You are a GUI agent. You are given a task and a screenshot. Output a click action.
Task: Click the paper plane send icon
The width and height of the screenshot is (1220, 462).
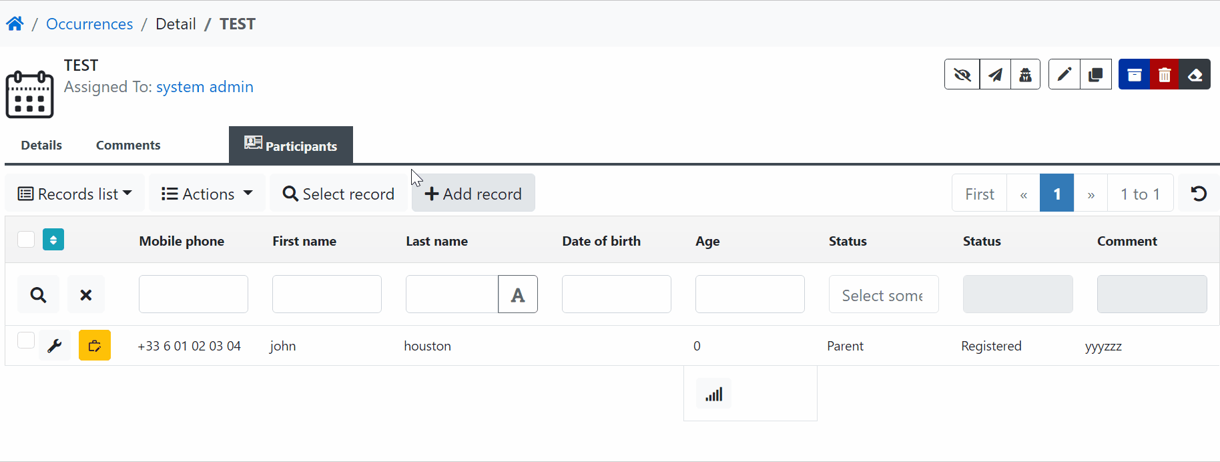(995, 75)
